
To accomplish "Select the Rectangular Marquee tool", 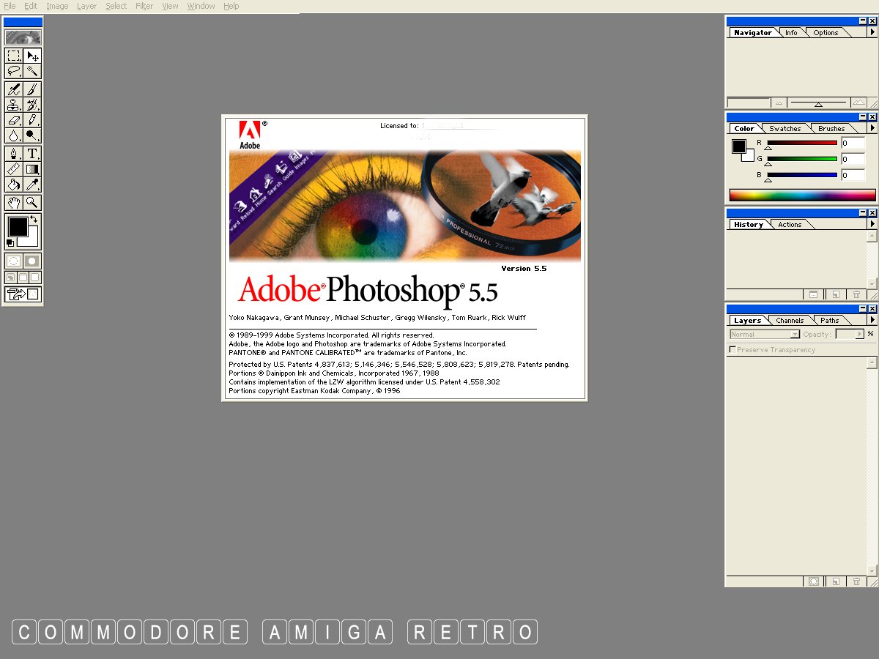I will coord(14,56).
